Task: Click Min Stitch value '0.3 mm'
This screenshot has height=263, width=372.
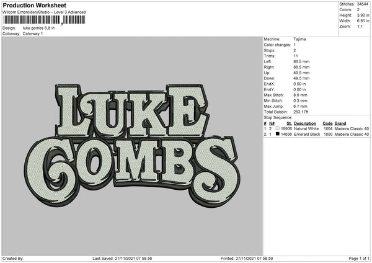Action: (300, 100)
